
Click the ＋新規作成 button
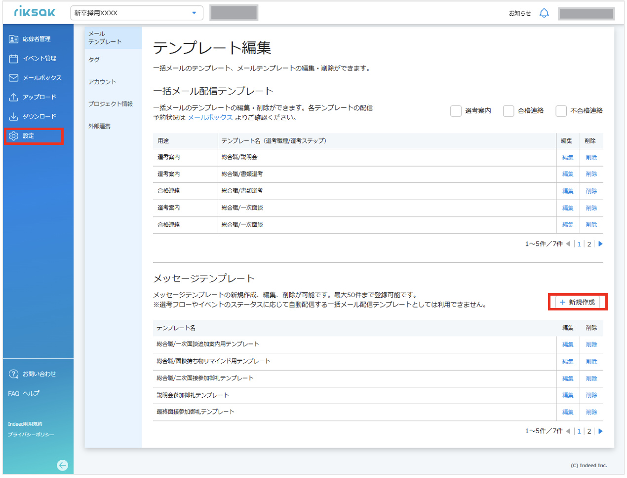578,302
